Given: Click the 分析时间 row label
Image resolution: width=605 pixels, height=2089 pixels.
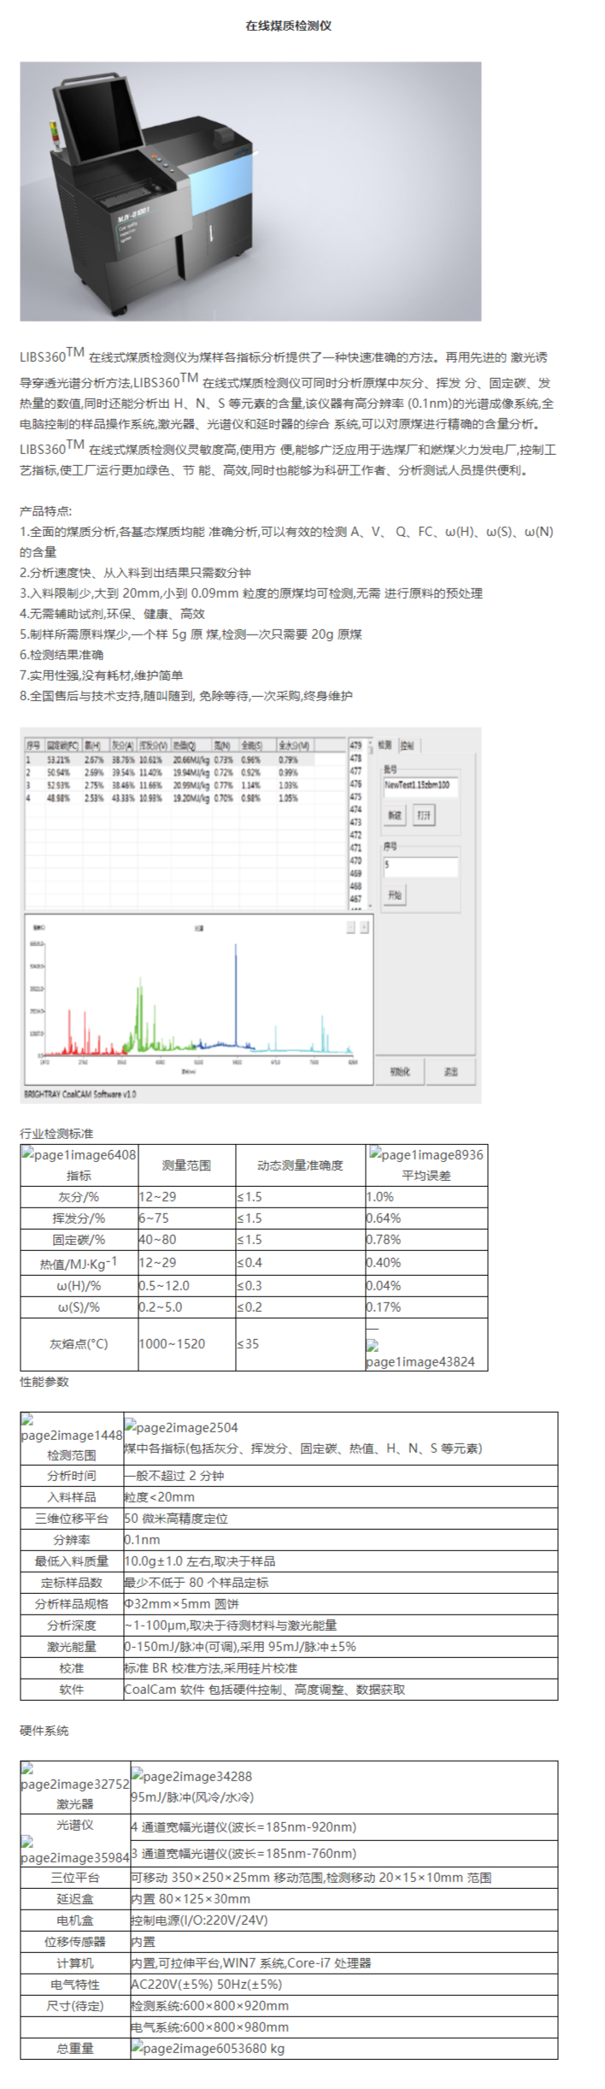Looking at the screenshot, I should pos(72,1475).
